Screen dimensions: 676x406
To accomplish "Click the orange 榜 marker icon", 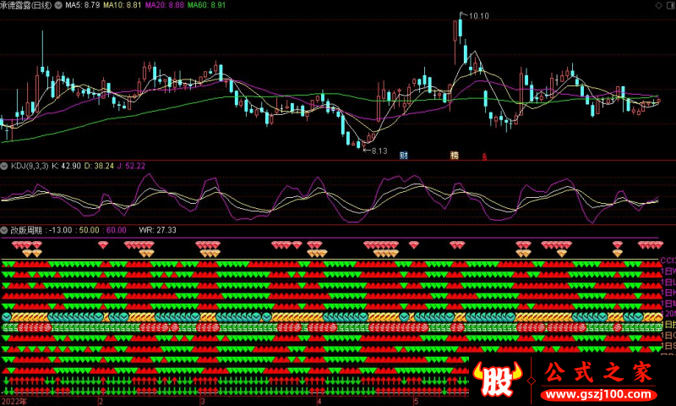I will pyautogui.click(x=455, y=156).
